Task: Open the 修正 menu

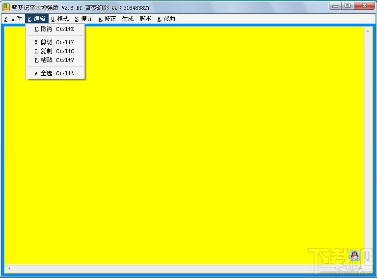Action: pos(107,19)
